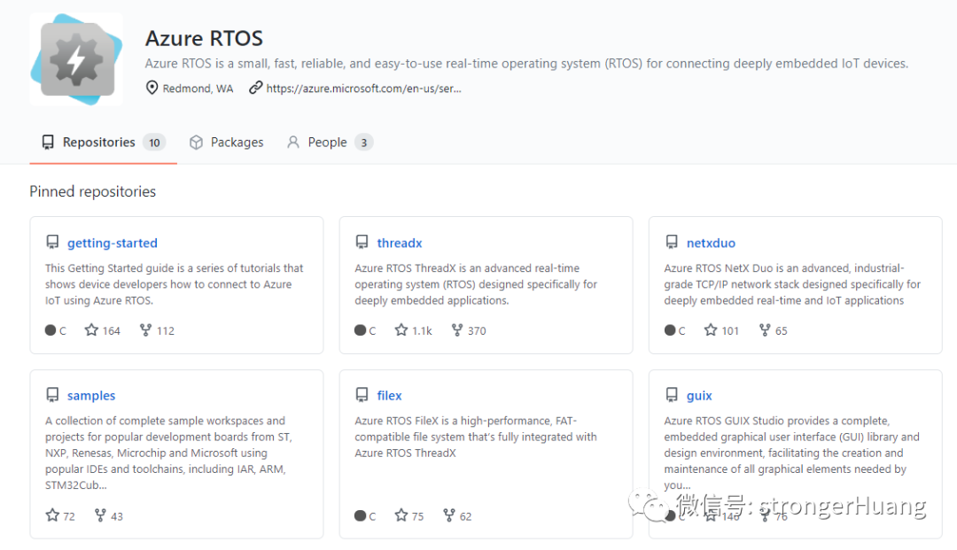The image size is (957, 550).
Task: Click the repository book icon on the threadx card
Action: pos(362,242)
